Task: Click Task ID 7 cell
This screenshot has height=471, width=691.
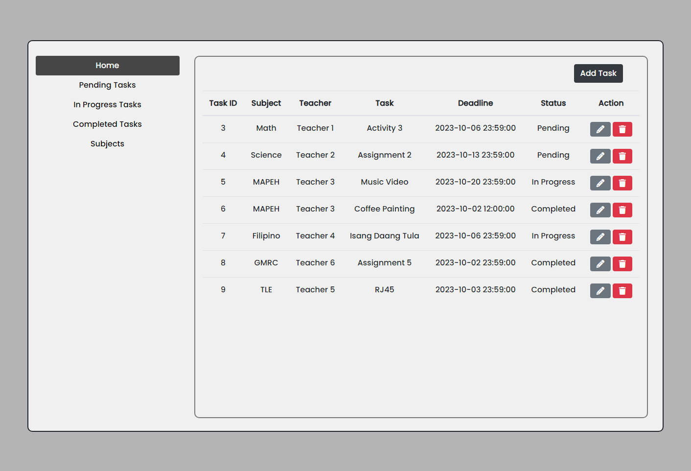Action: coord(223,236)
